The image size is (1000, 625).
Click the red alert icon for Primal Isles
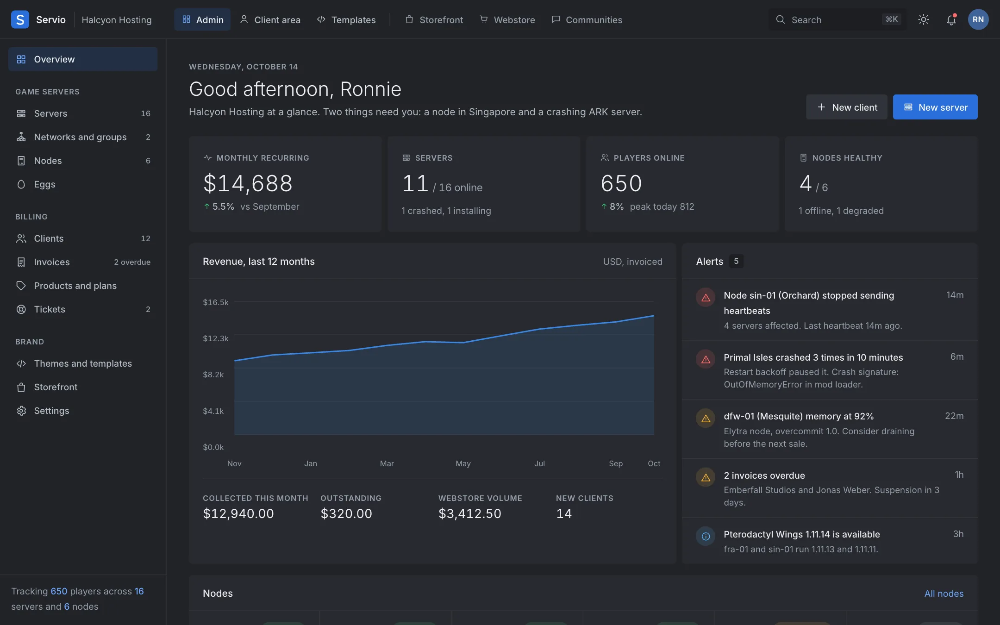[706, 359]
